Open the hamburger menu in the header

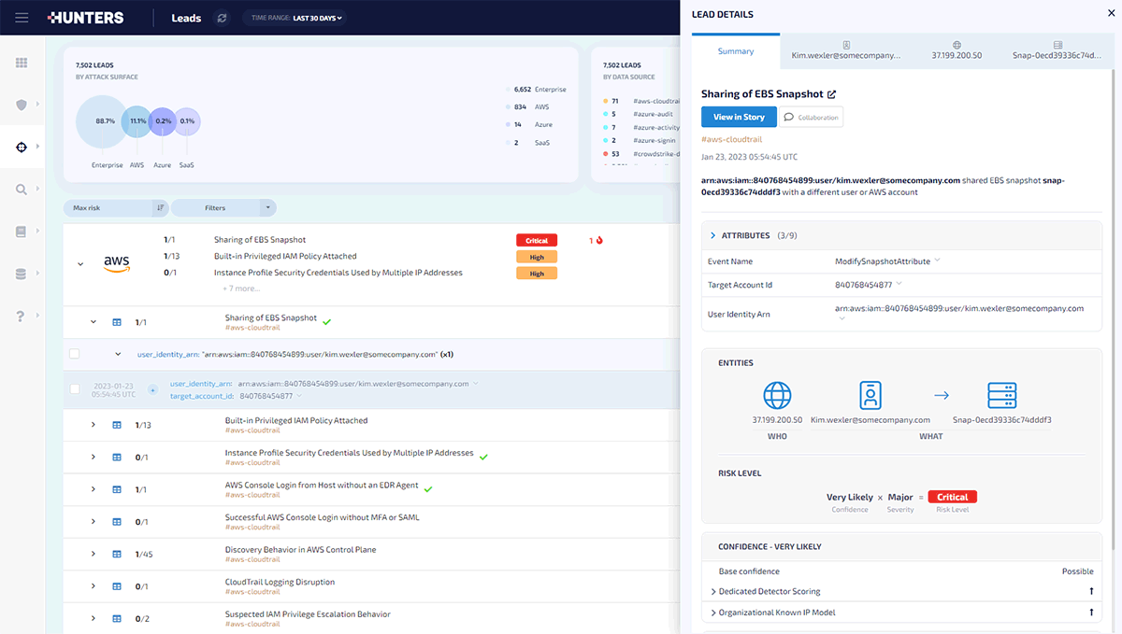point(22,18)
